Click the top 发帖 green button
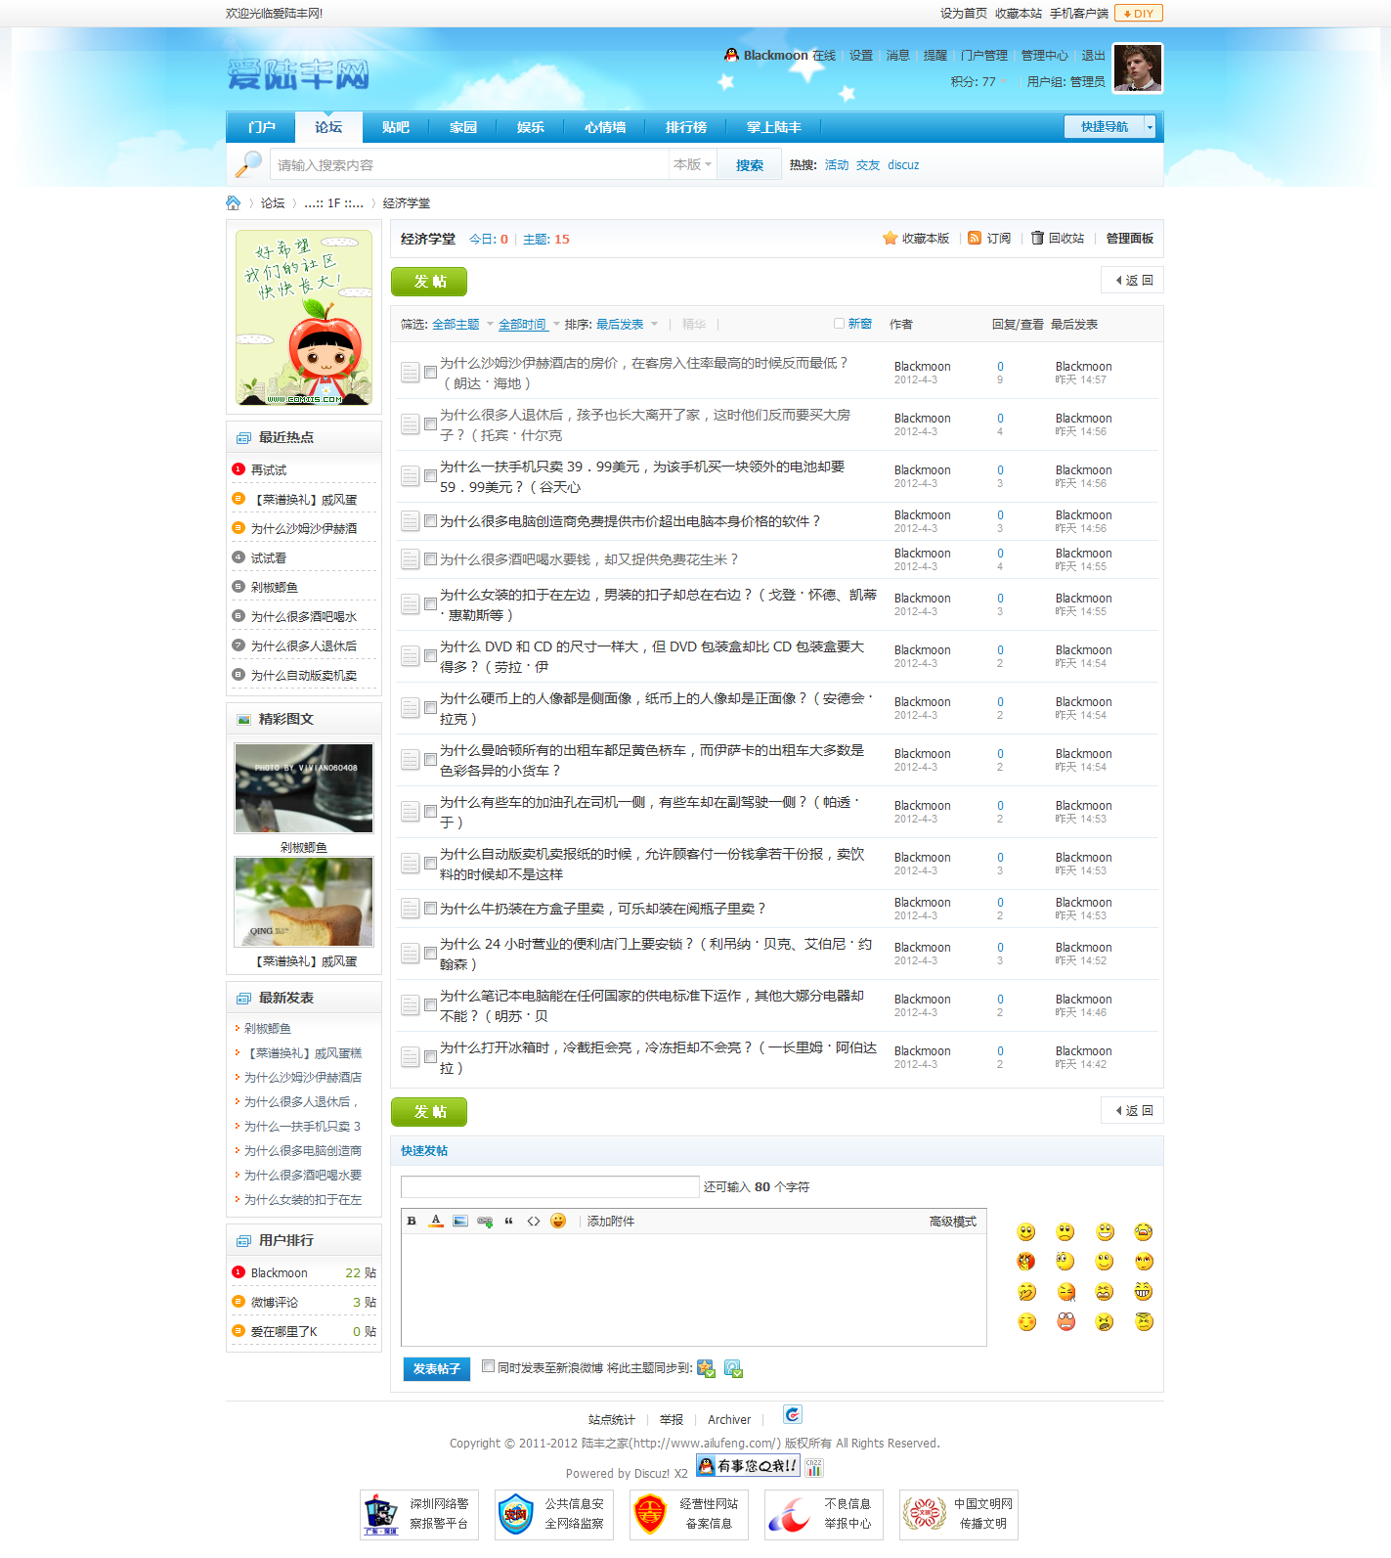Viewport: 1391px width, 1558px height. [x=429, y=282]
